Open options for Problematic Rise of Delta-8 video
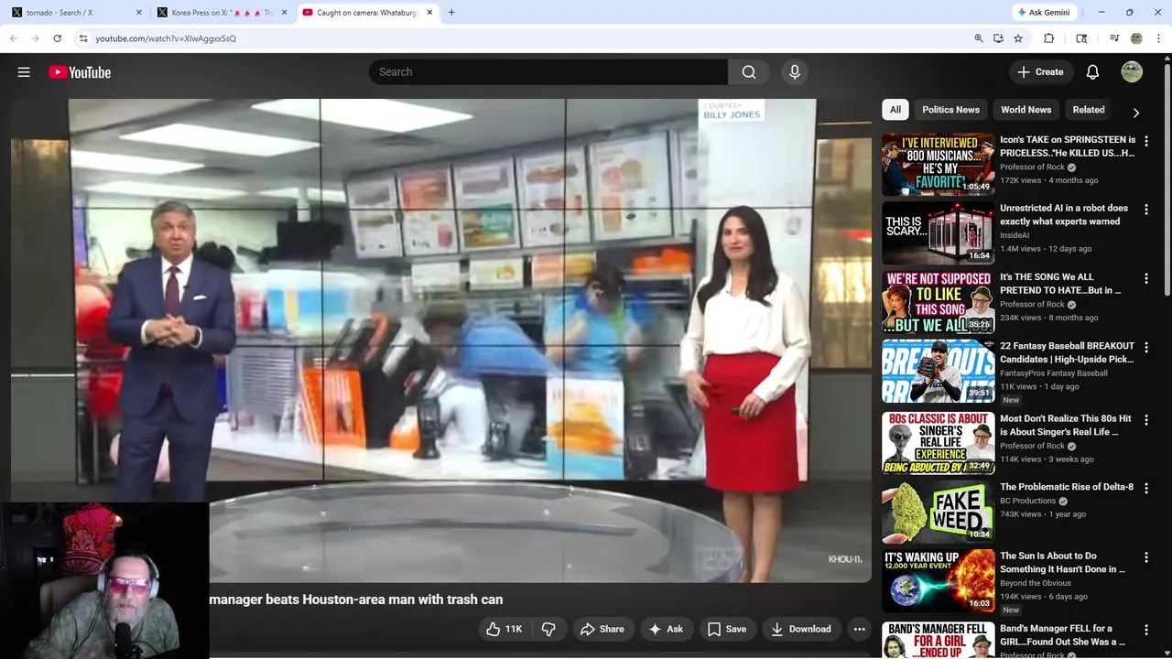This screenshot has width=1172, height=659. pos(1145,489)
